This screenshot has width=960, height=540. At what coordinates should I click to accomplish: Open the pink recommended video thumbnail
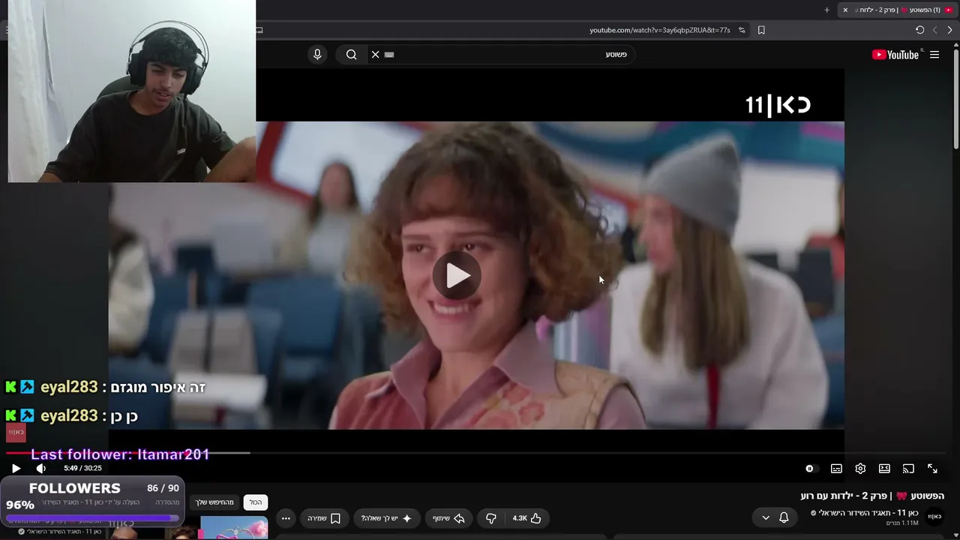click(234, 528)
